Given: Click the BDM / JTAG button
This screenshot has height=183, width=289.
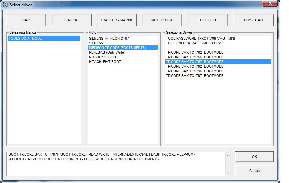Looking at the screenshot, I should [254, 20].
